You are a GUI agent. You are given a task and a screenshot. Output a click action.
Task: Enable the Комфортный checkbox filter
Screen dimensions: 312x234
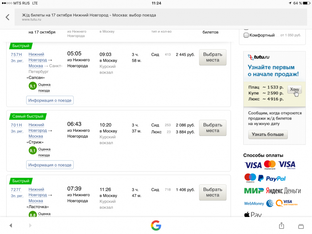coord(246,35)
